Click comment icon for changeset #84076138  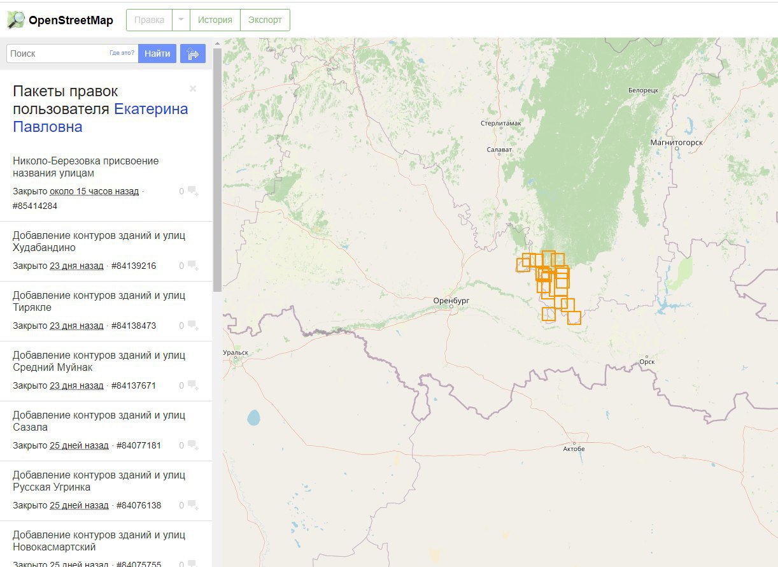tap(194, 505)
